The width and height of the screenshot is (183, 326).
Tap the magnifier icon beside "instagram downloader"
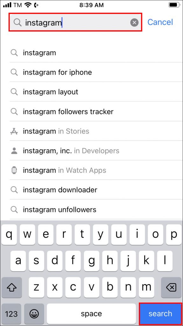(x=14, y=190)
